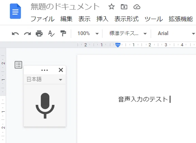The width and height of the screenshot is (196, 143).
Task: Open the 拡張機能 menu
Action: pos(181,19)
